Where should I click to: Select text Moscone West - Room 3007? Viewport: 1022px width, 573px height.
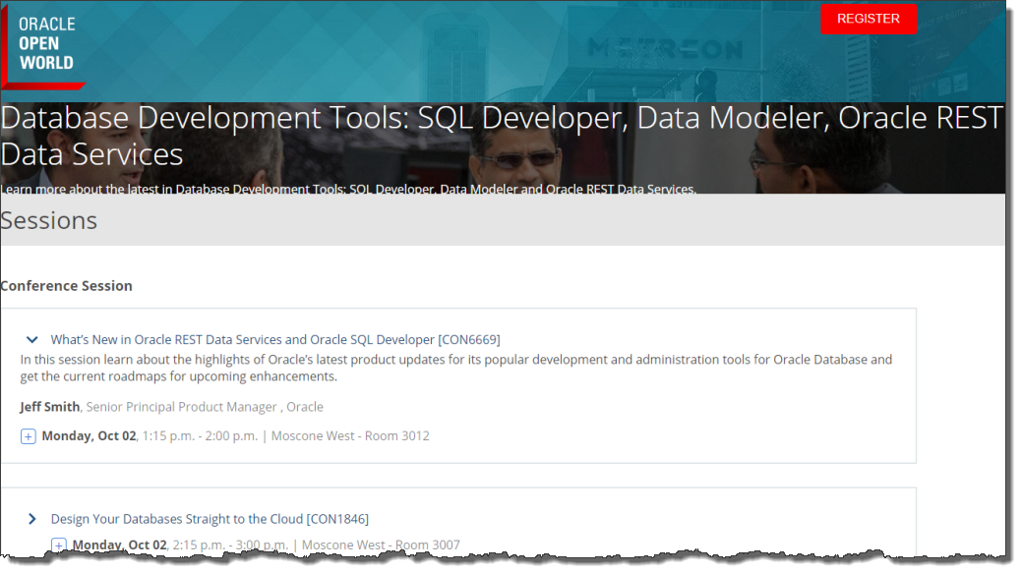(x=381, y=544)
